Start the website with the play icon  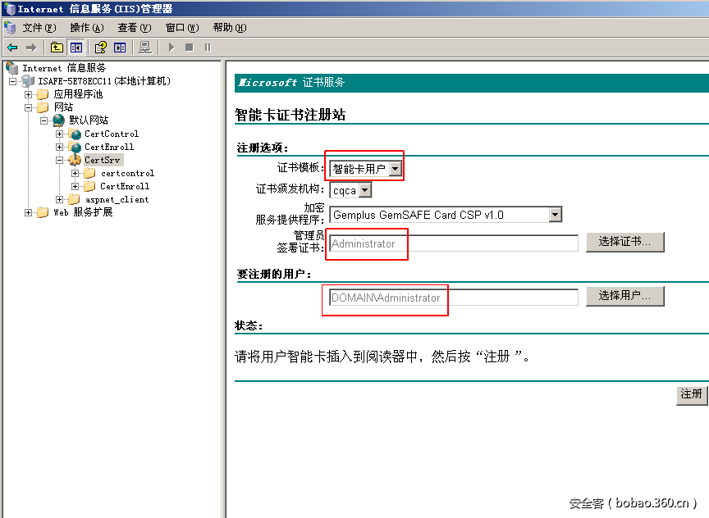(x=171, y=47)
